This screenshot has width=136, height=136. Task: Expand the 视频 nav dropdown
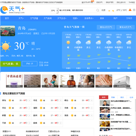point(75,19)
